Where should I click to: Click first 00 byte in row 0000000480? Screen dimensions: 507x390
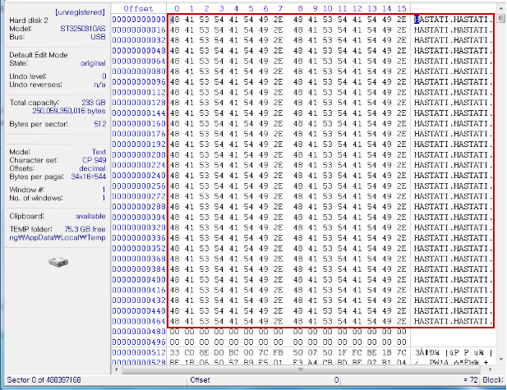174,332
